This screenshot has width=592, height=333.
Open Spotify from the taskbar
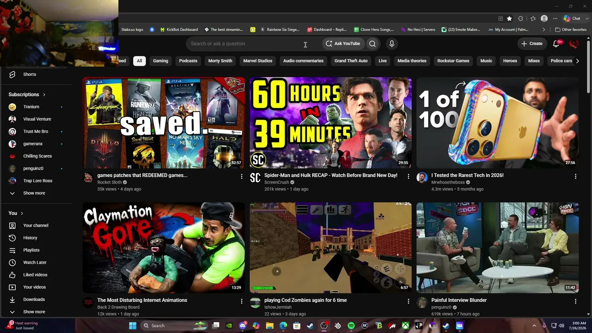(351, 326)
